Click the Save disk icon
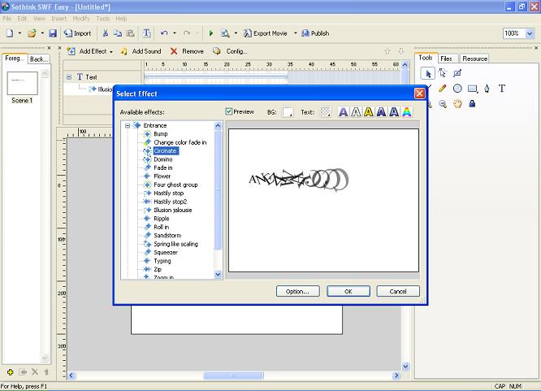The height and width of the screenshot is (391, 541). point(53,33)
